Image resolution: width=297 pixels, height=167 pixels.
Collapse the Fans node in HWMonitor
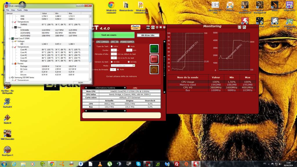click(x=12, y=28)
